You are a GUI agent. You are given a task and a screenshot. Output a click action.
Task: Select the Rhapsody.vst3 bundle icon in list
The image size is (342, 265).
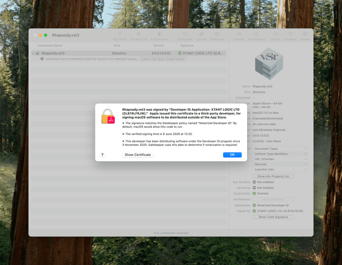coord(38,53)
